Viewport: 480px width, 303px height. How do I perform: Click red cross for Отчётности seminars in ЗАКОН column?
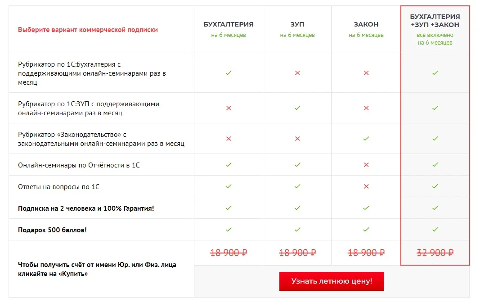point(366,165)
